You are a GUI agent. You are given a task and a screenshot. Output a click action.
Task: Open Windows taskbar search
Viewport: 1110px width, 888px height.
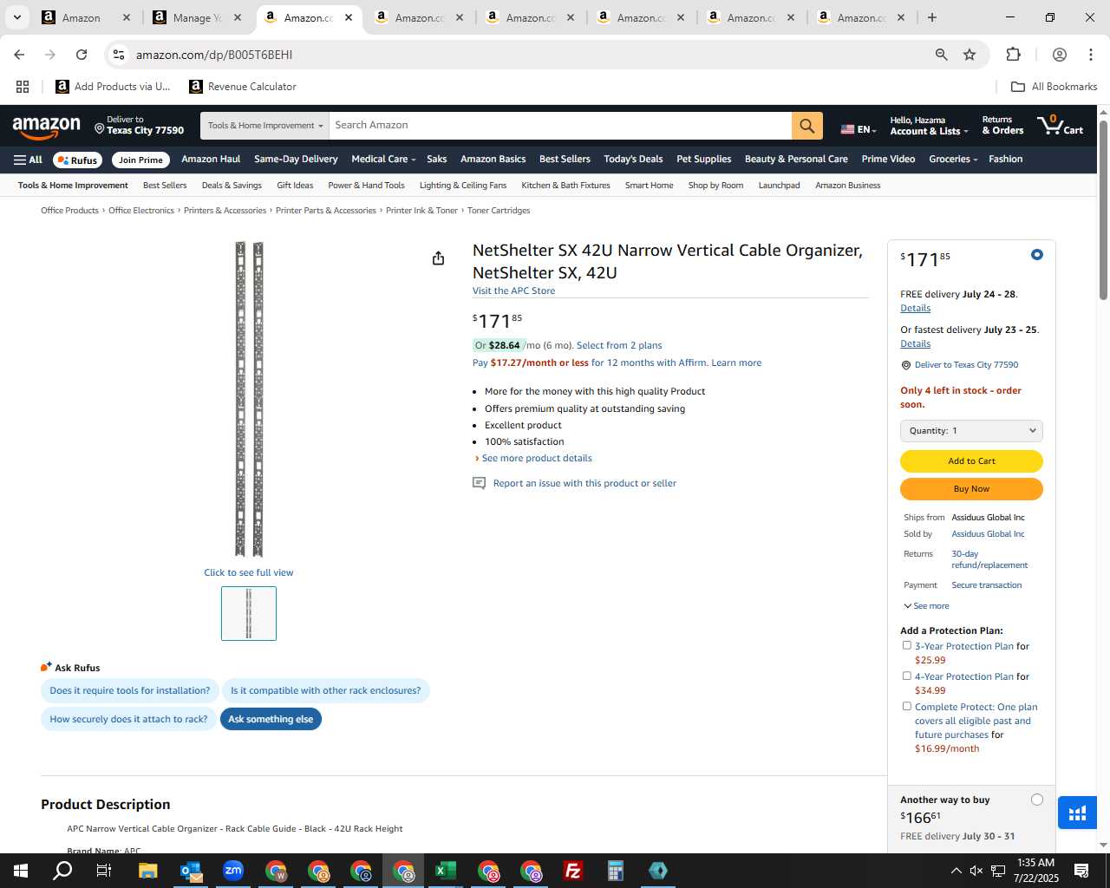pos(62,871)
